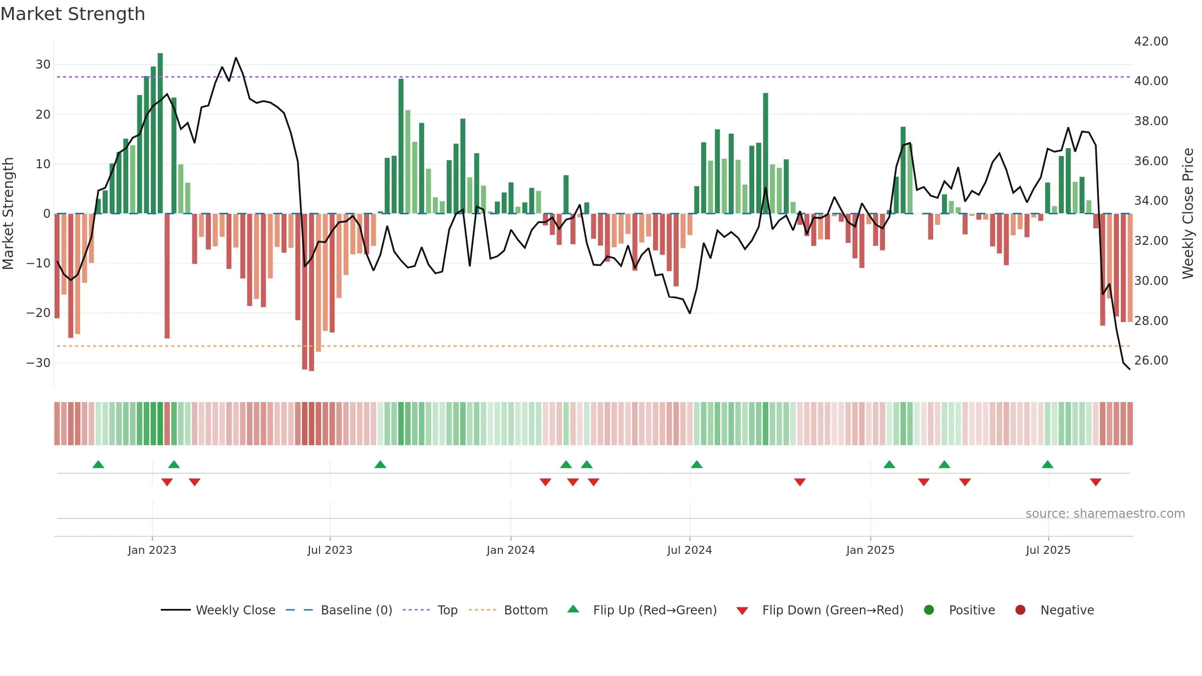Screen dimensions: 1202x676
Task: Click the first green flip-up marker before Jan 2023
Action: (x=98, y=464)
